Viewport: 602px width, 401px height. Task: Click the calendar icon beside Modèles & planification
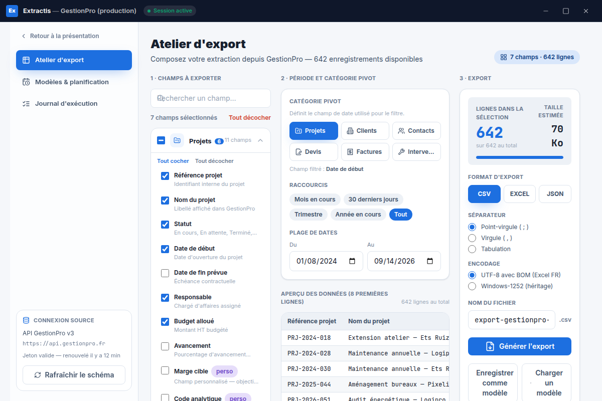[26, 82]
